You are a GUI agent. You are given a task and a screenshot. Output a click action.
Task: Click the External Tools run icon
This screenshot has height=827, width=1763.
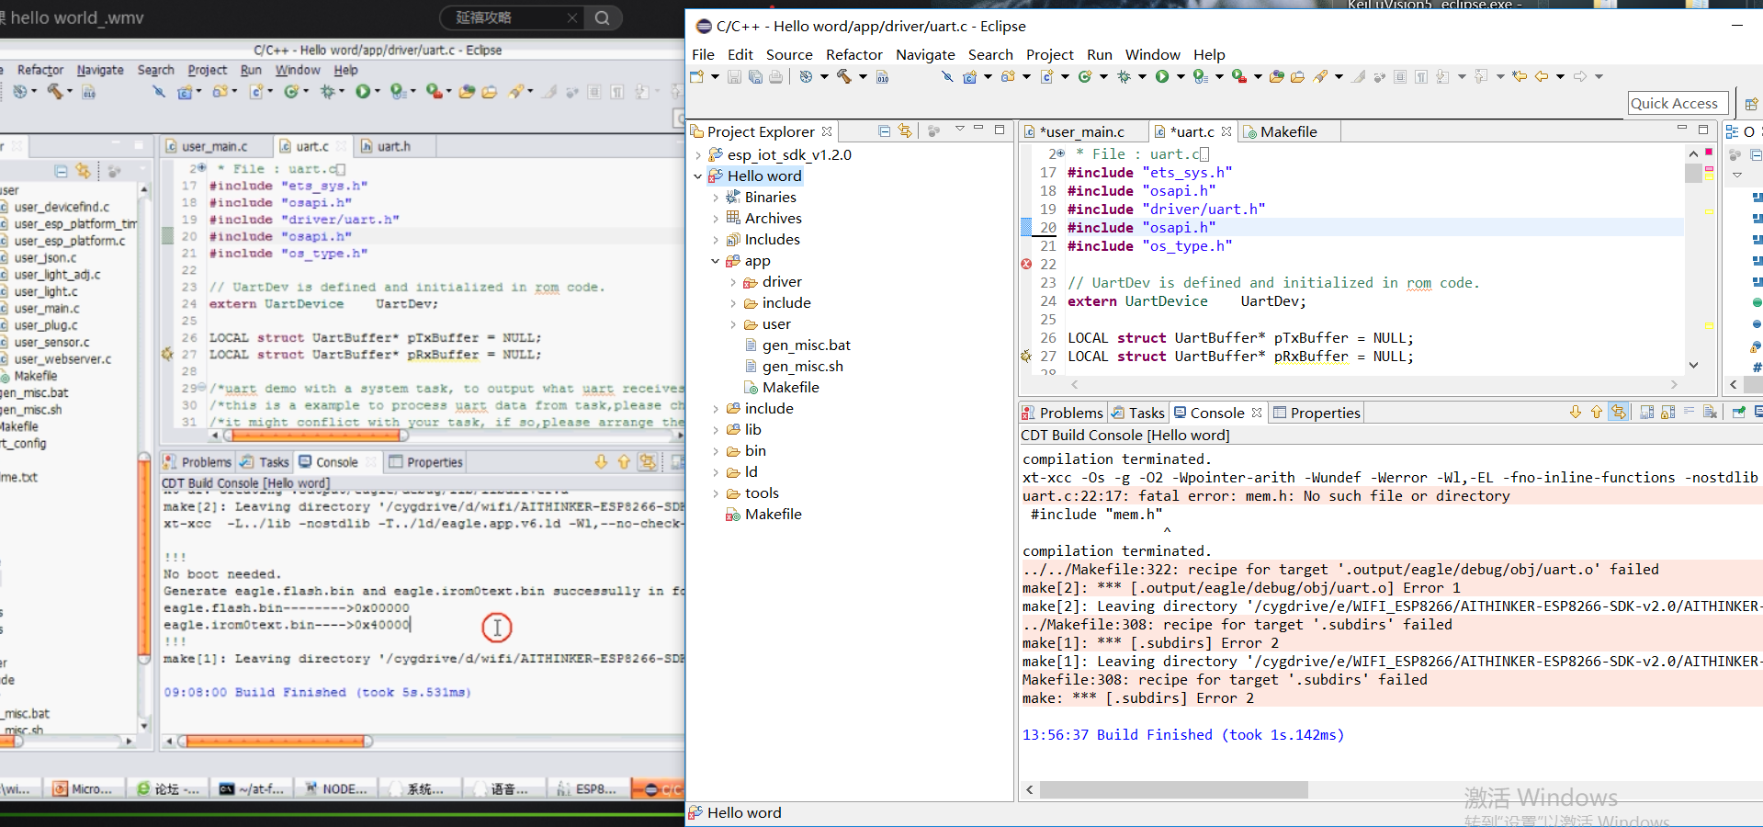coord(1239,77)
